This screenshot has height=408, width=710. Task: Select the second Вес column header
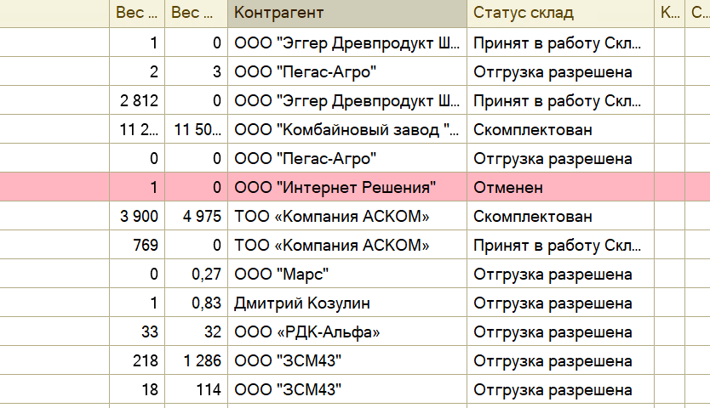(196, 13)
